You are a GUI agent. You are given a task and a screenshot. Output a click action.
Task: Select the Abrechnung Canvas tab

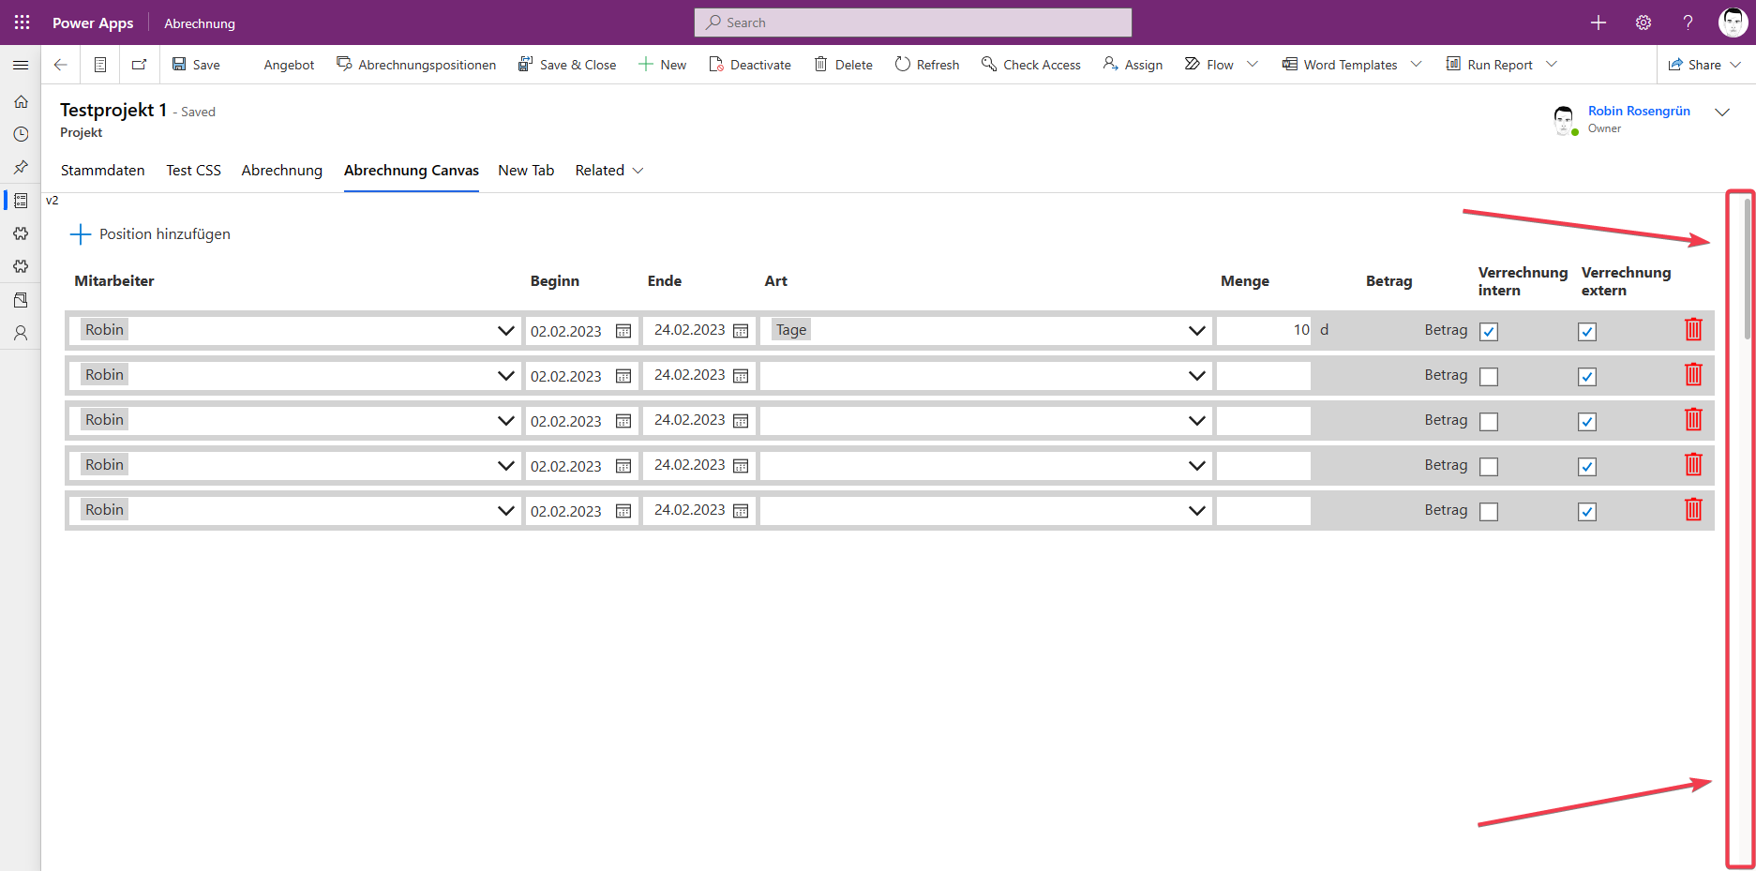pos(412,171)
